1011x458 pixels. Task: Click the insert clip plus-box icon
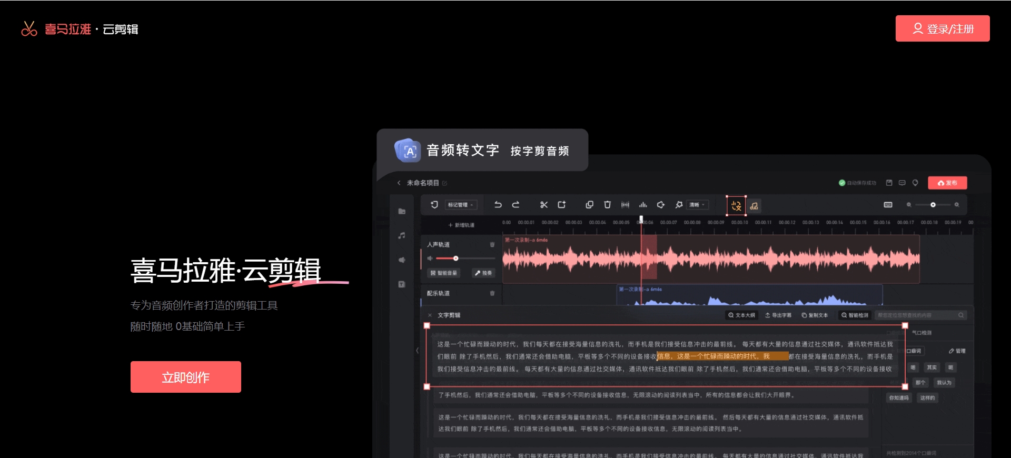562,204
